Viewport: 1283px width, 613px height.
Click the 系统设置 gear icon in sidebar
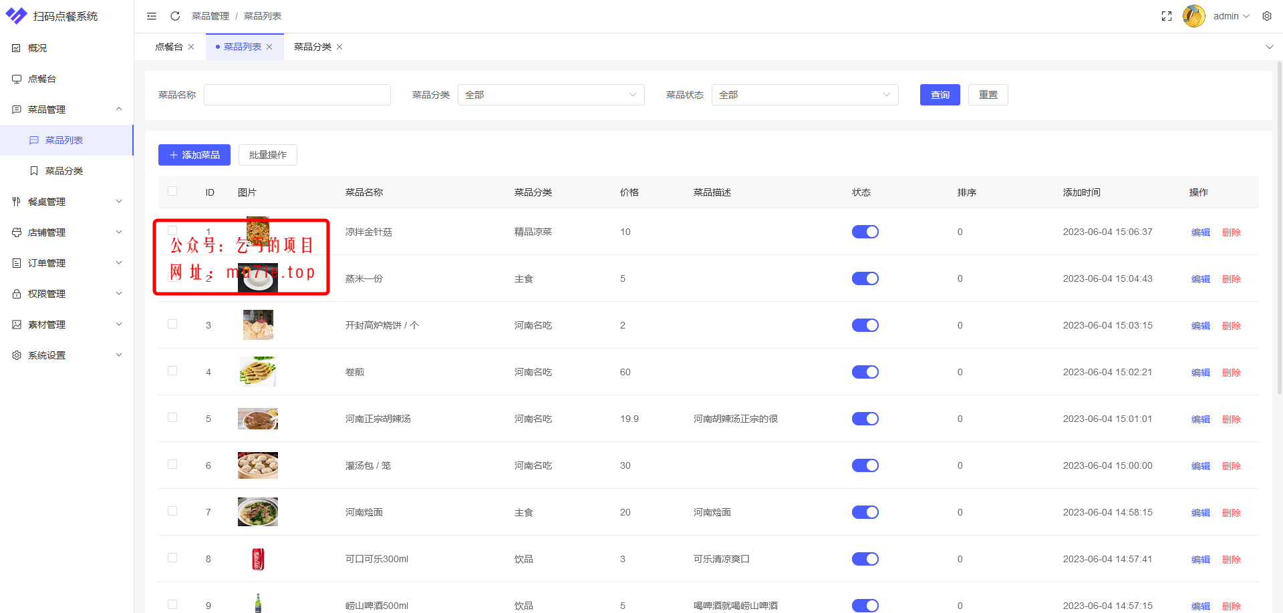(x=17, y=355)
